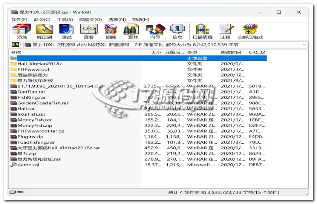The width and height of the screenshot is (317, 204).
Task: Click the Test (测试) archive icon
Action: 66,31
